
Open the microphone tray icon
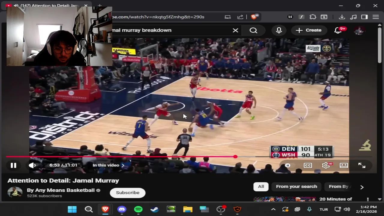(309, 209)
